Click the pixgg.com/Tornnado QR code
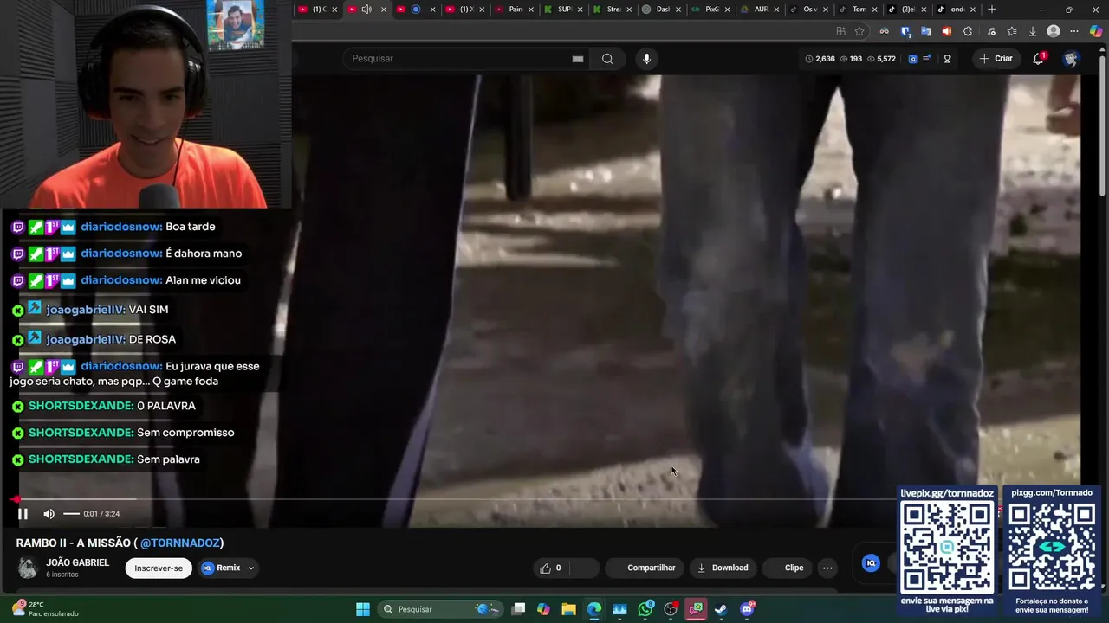1109x623 pixels. 1051,546
